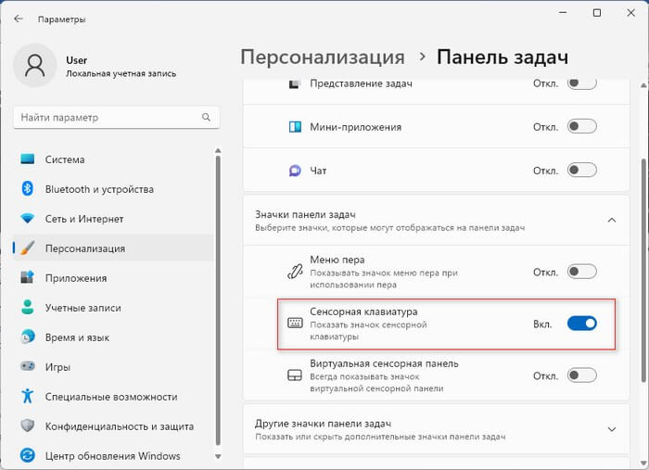
Task: Click the sidebar scroll down arrow
Action: tap(218, 456)
